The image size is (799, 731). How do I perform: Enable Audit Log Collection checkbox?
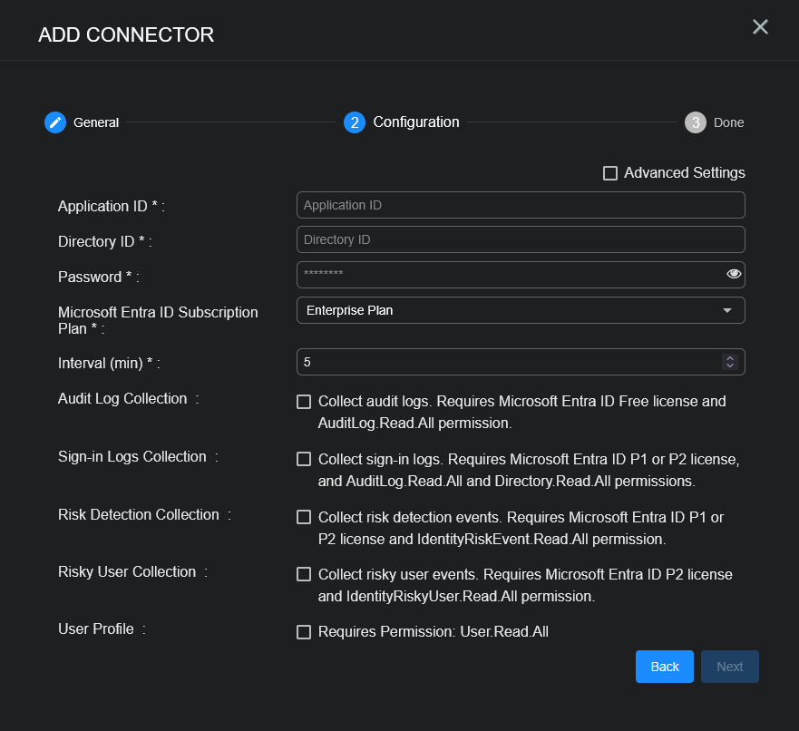[304, 402]
